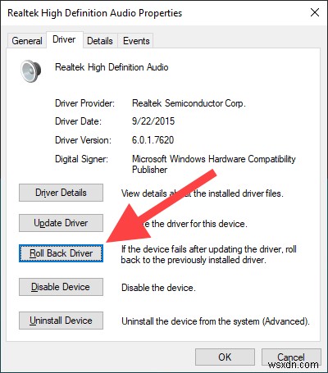Click the Microsoft Windows Hardware Compatibility signer text
328x373 pixels.
(214, 164)
